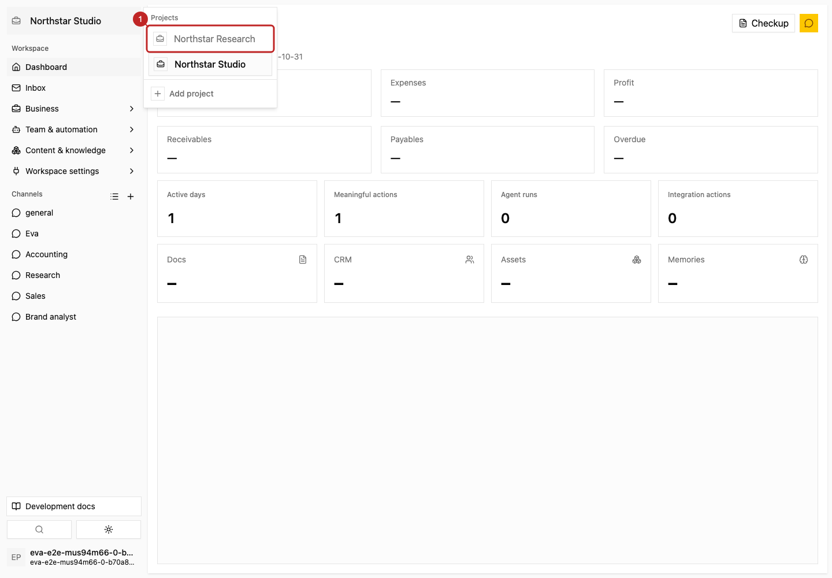Open the Eva channel
This screenshot has height=578, width=832.
[74, 234]
